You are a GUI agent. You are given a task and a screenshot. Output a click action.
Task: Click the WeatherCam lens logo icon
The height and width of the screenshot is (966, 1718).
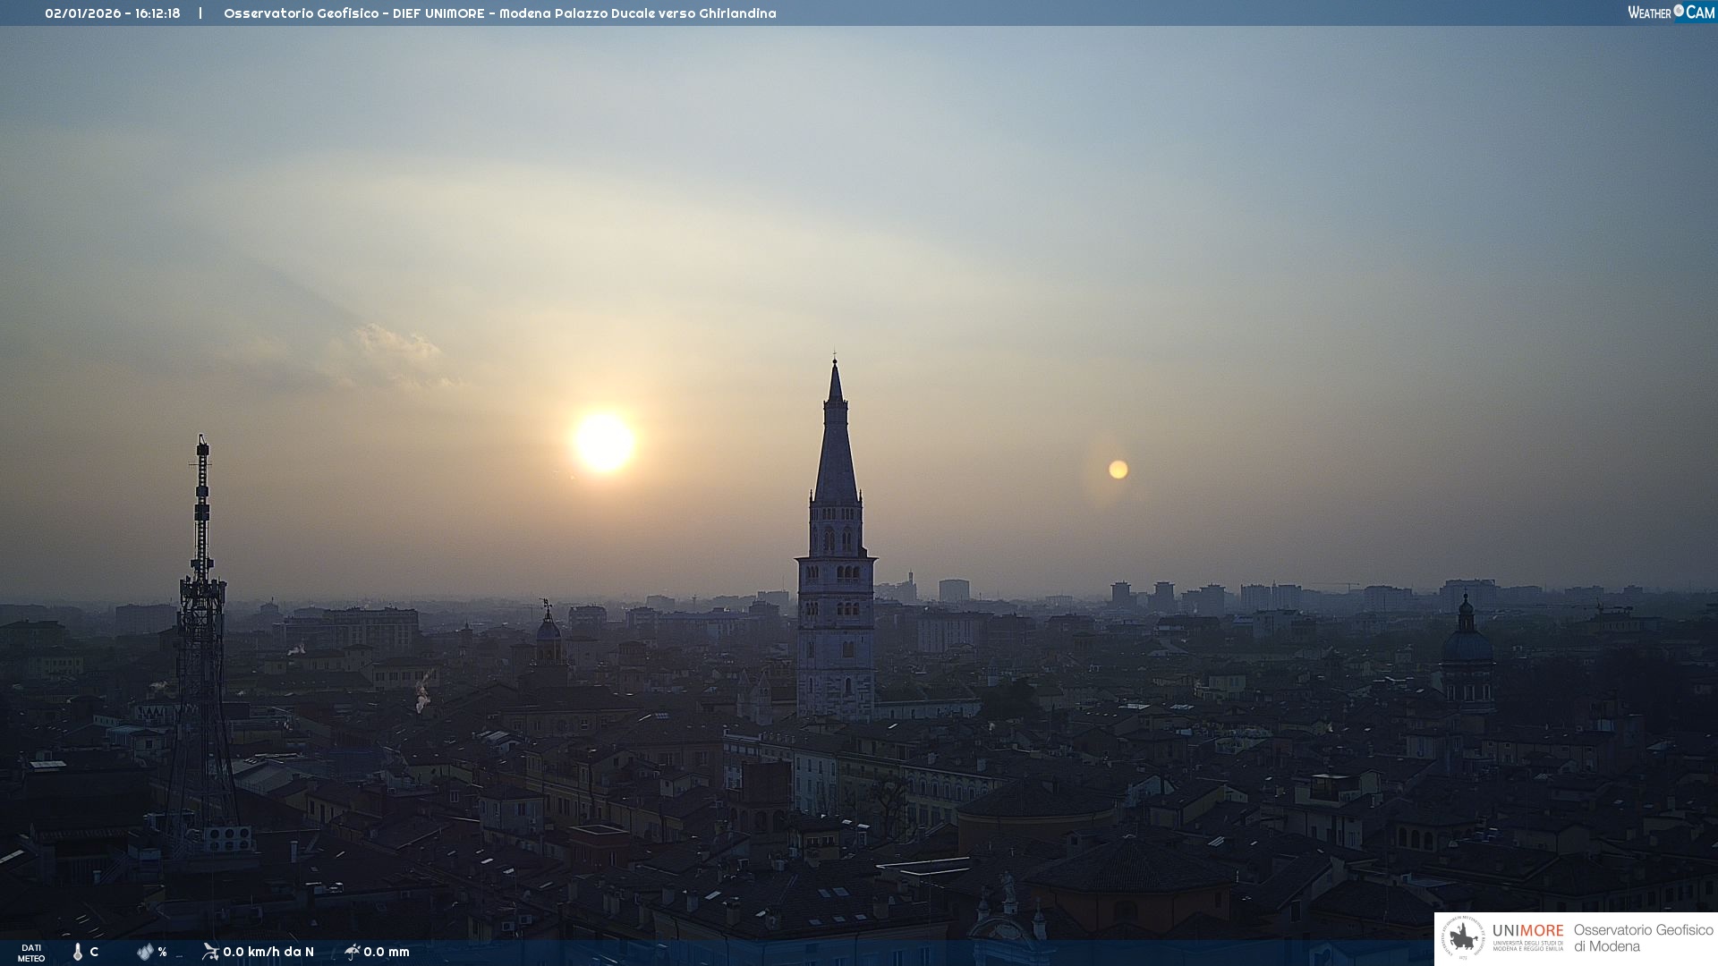(x=1679, y=11)
